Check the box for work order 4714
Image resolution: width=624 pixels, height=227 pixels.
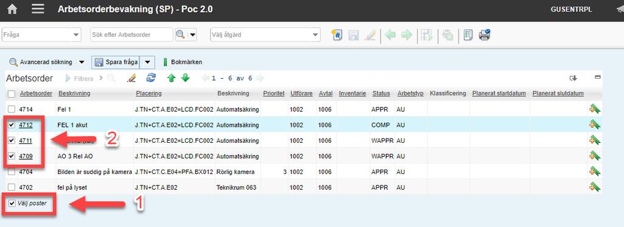[x=12, y=109]
